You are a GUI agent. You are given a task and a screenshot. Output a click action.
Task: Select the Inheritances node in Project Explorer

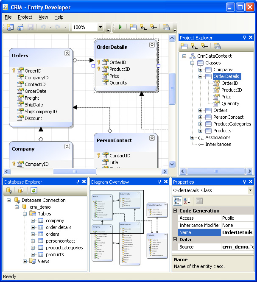pyautogui.click(x=218, y=144)
